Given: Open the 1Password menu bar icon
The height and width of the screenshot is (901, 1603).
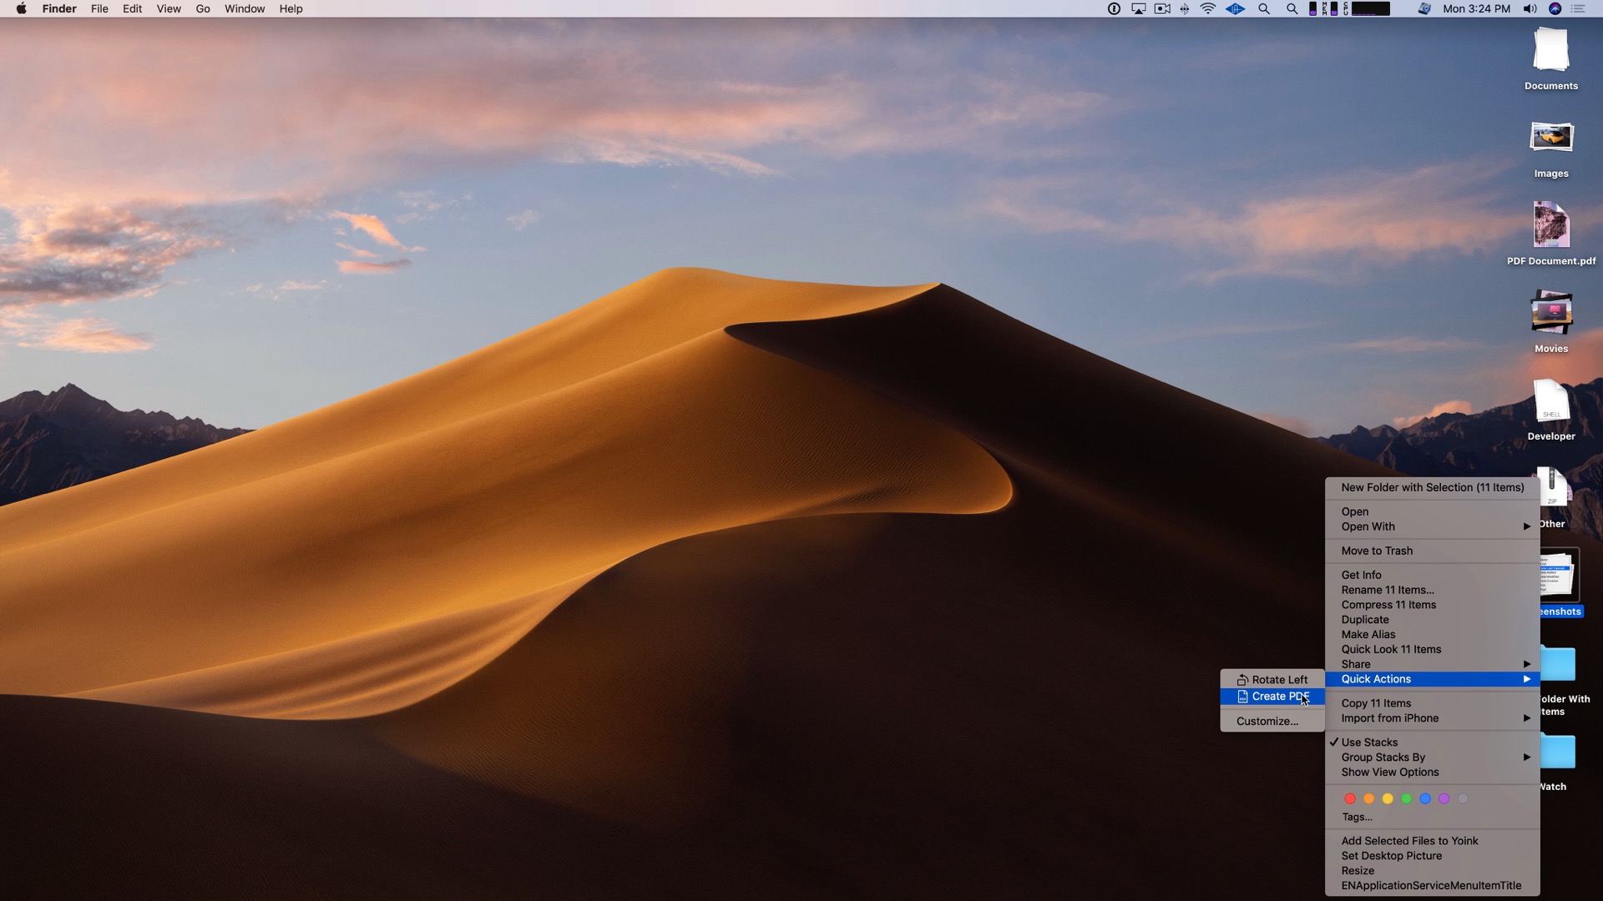Looking at the screenshot, I should 1114,8.
